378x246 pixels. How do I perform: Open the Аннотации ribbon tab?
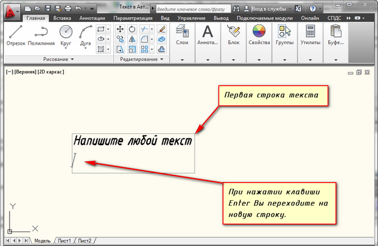[x=92, y=18]
